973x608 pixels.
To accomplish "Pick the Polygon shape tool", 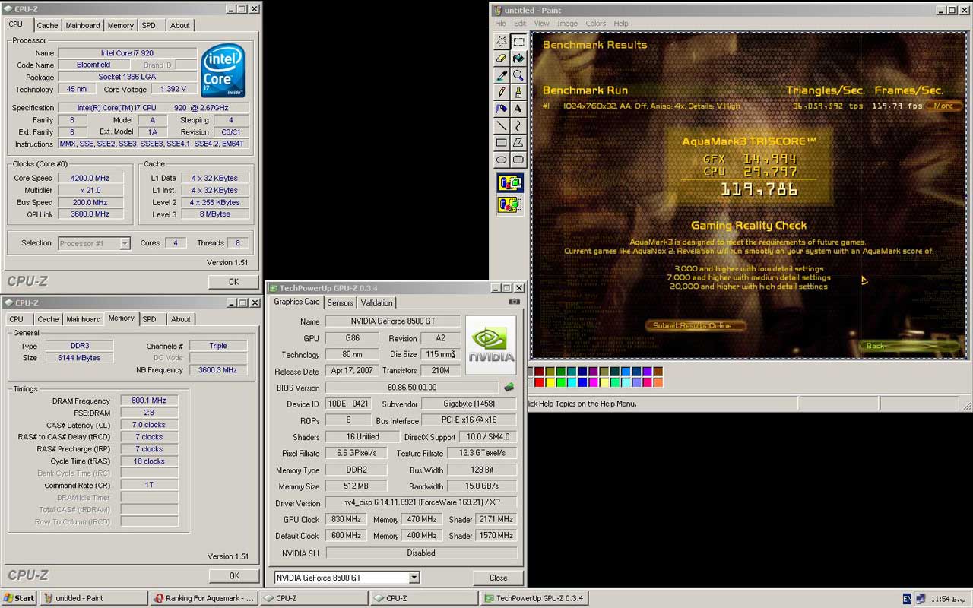I will click(x=518, y=142).
